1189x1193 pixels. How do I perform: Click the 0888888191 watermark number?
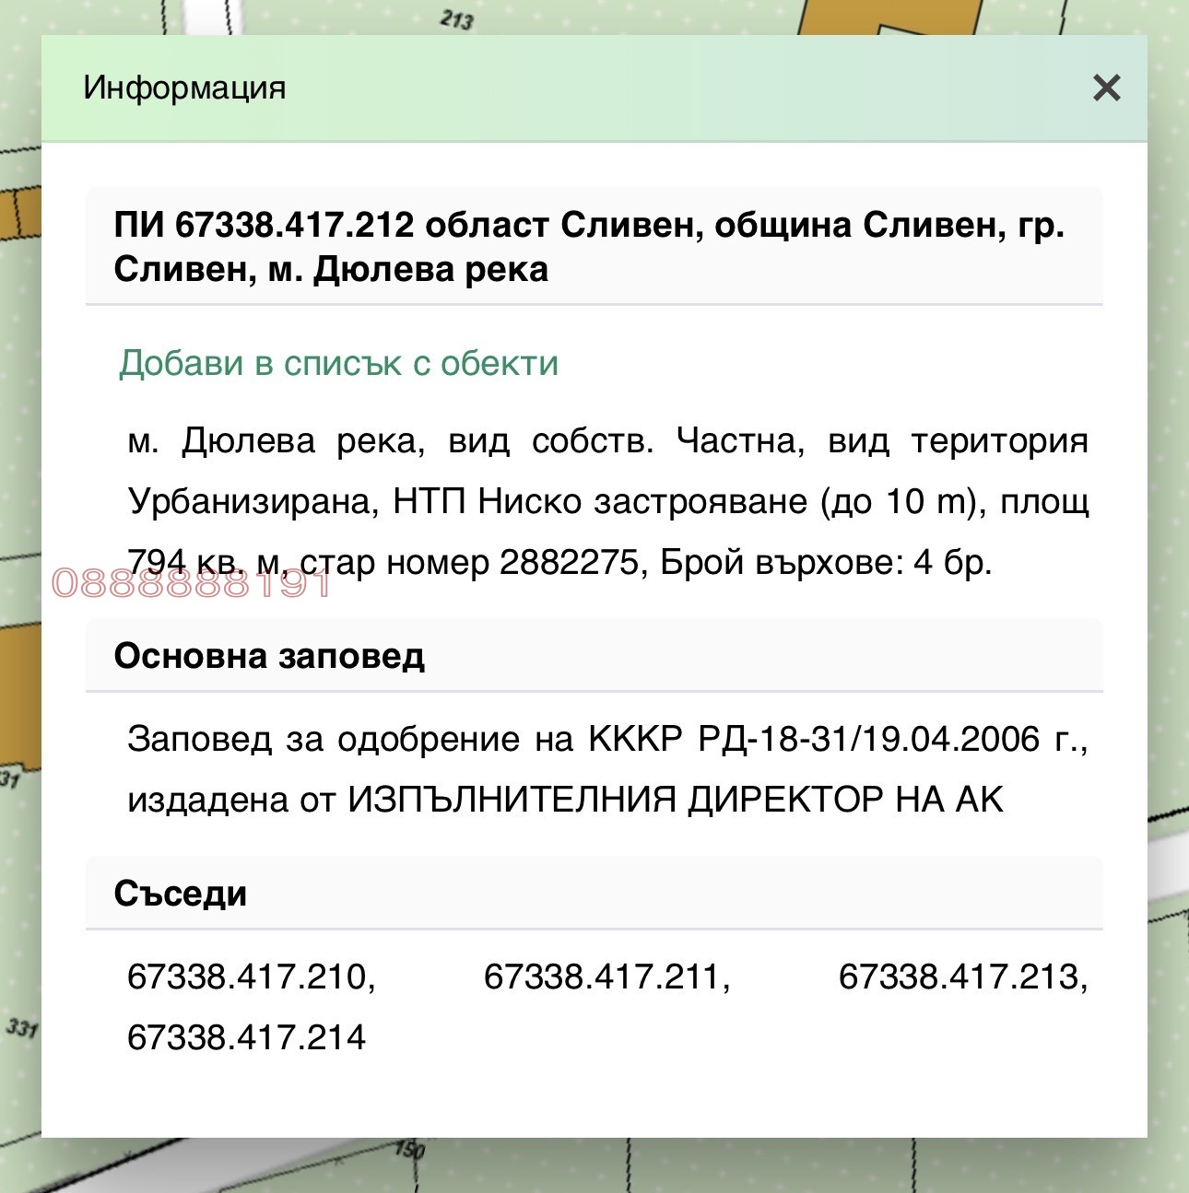191,581
